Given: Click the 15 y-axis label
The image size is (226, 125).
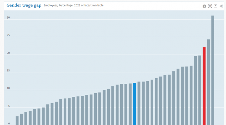Looking at the screenshot, I should pos(8,70).
